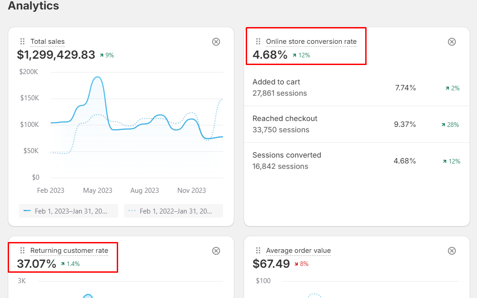The width and height of the screenshot is (477, 298).
Task: Click the 16,842 sessions text
Action: click(x=280, y=166)
